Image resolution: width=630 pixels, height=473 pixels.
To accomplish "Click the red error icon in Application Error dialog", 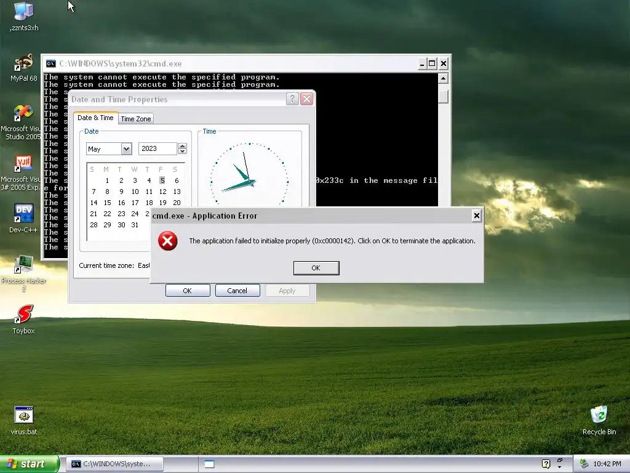I will [167, 241].
